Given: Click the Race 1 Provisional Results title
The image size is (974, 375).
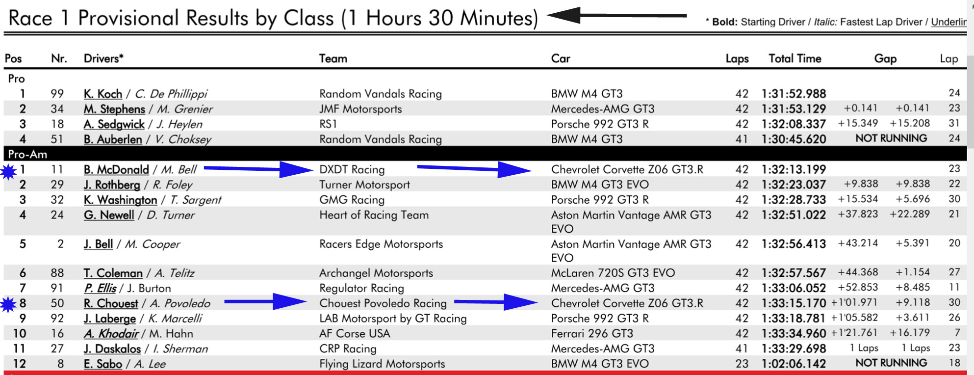Looking at the screenshot, I should click(x=273, y=18).
